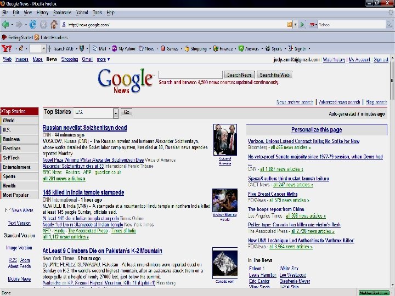This screenshot has height=296, width=395.
Task: Open Mail from the Yahoo toolbar
Action: [x=99, y=49]
